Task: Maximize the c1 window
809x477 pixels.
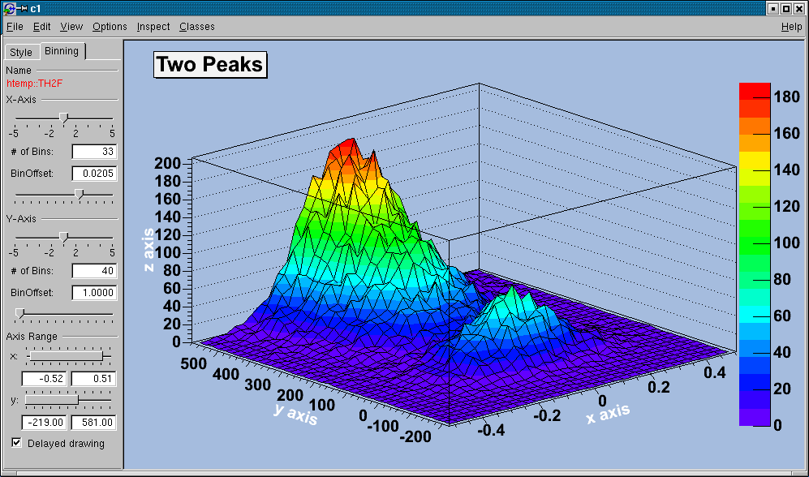Action: [786, 8]
